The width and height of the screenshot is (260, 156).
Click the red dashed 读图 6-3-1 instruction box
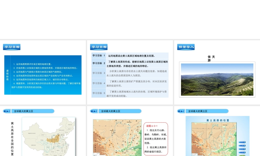(155, 139)
